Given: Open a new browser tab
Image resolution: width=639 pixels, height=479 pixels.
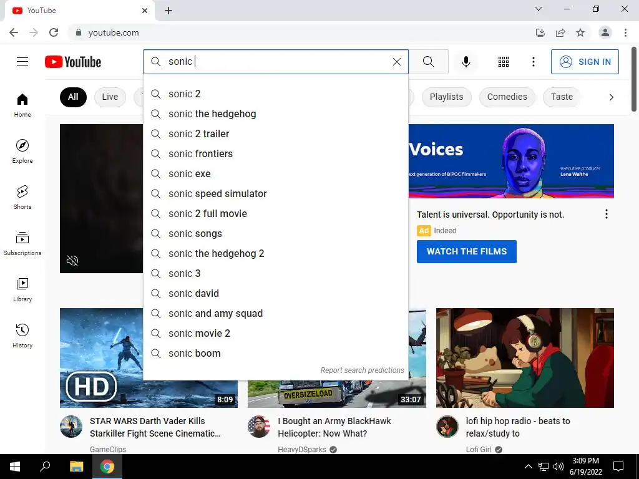Looking at the screenshot, I should (x=168, y=11).
